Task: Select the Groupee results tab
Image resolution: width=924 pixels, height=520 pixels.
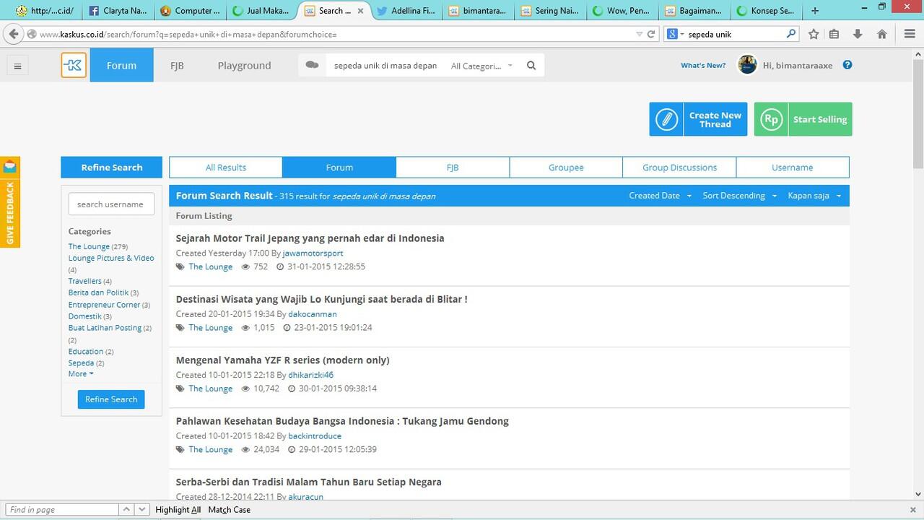Action: point(566,168)
